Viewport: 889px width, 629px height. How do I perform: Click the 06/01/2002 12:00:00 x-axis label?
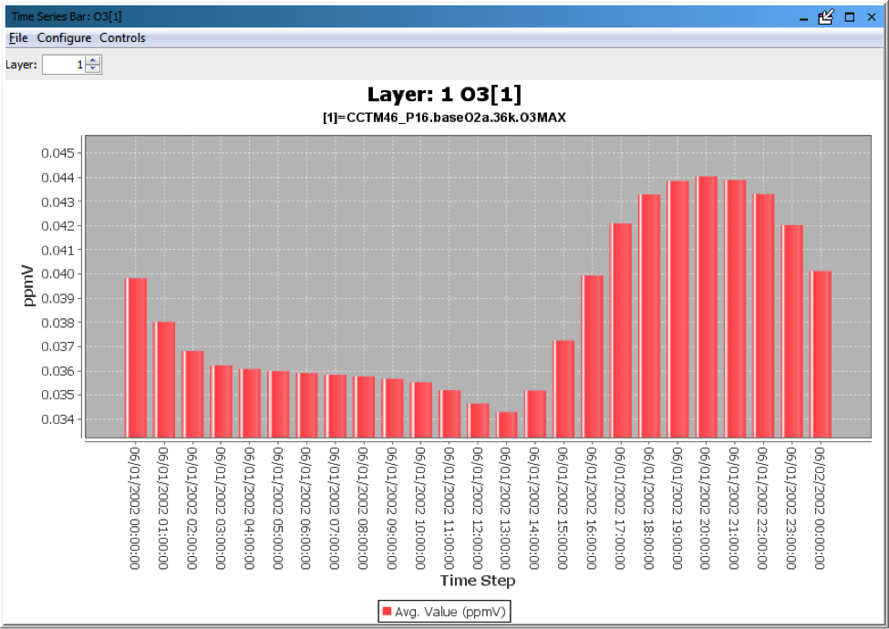point(478,508)
